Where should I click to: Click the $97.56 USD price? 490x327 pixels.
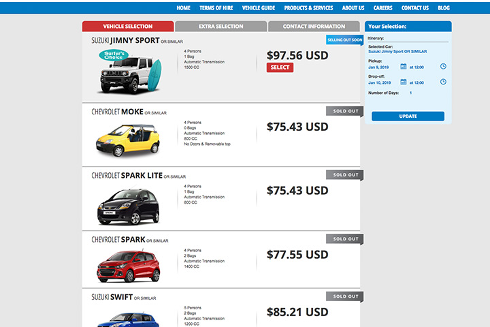(297, 55)
